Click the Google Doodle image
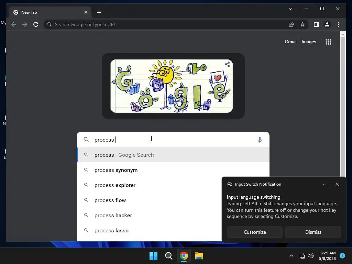 (172, 86)
